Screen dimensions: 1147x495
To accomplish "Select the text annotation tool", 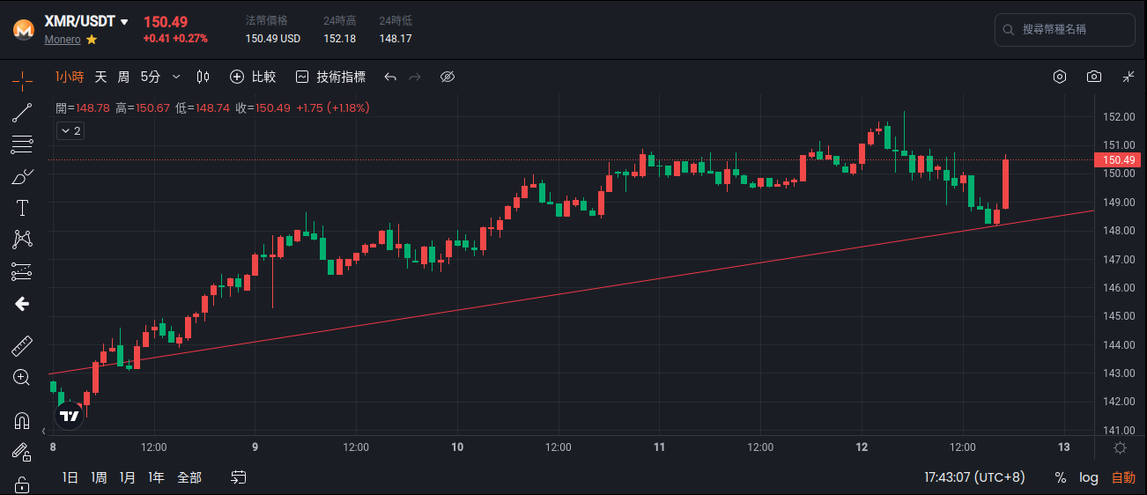I will click(x=22, y=208).
